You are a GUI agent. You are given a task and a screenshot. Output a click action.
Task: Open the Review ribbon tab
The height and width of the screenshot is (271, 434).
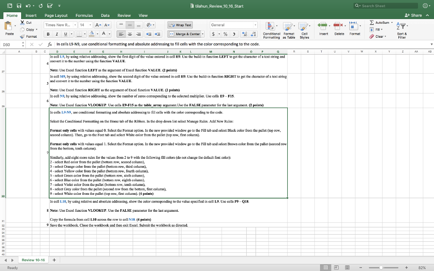pyautogui.click(x=124, y=15)
